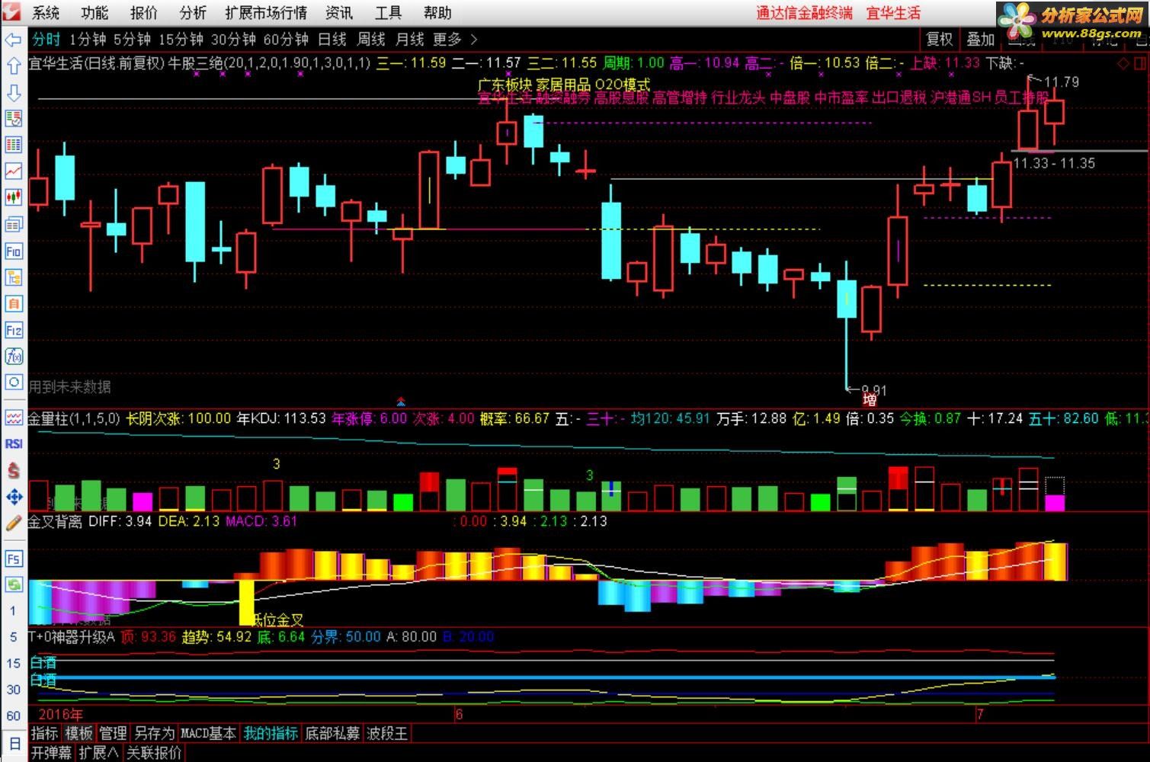Select the 底部私募 indicator tab
The width and height of the screenshot is (1150, 762).
[332, 734]
